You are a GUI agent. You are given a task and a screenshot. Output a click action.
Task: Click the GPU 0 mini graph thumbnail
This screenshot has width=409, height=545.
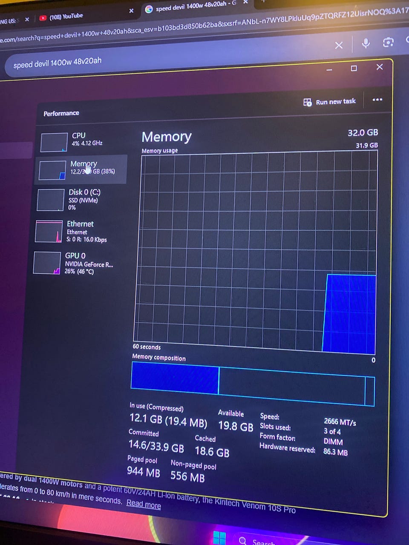coord(46,263)
